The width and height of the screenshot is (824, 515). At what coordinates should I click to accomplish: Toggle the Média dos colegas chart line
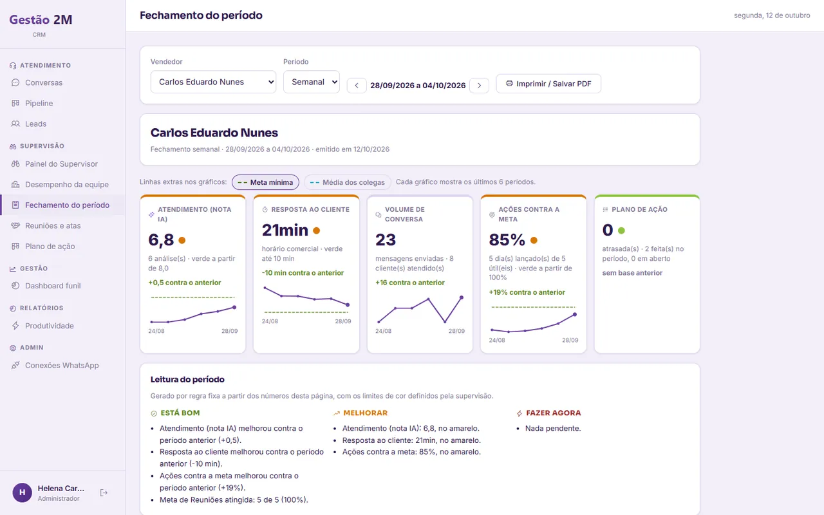pyautogui.click(x=348, y=182)
